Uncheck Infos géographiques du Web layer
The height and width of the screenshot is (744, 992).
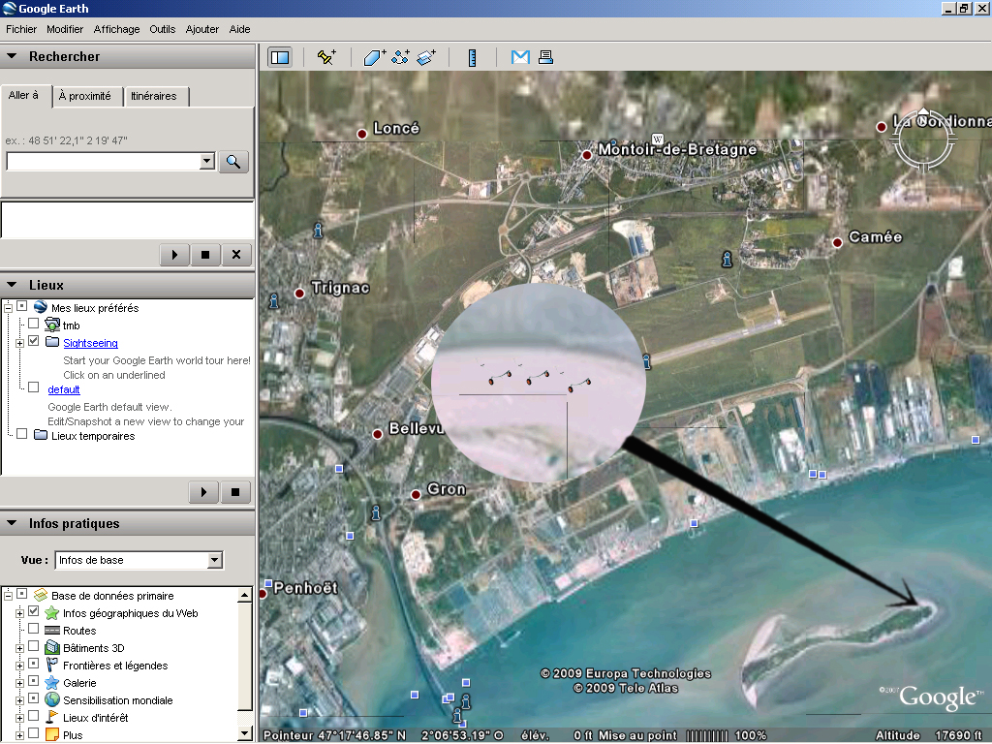pyautogui.click(x=34, y=612)
